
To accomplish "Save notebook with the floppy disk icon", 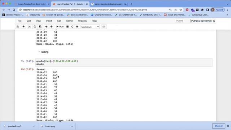I will point(18,27).
